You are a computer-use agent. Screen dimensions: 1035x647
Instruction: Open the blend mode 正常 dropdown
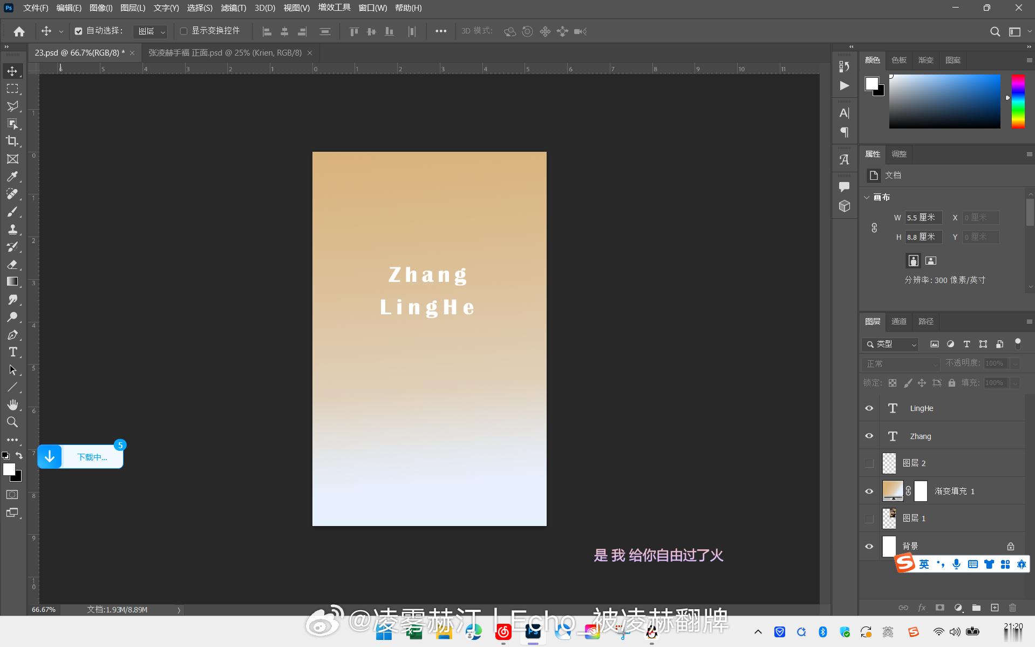point(901,363)
